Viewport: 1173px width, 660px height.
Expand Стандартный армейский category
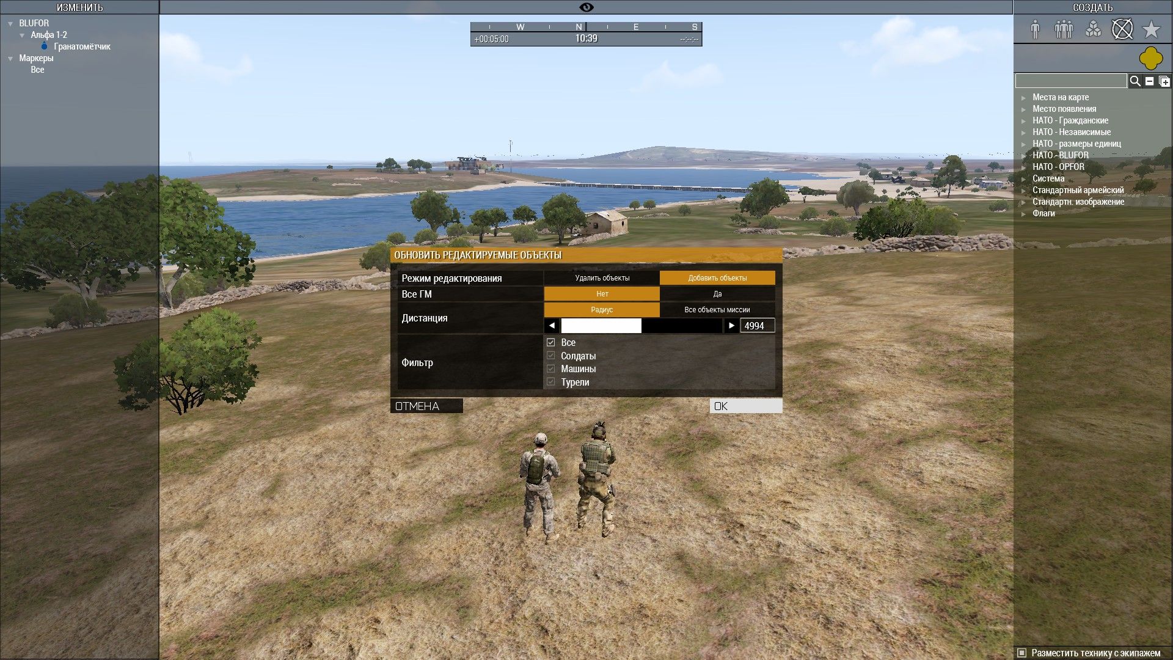click(1024, 191)
